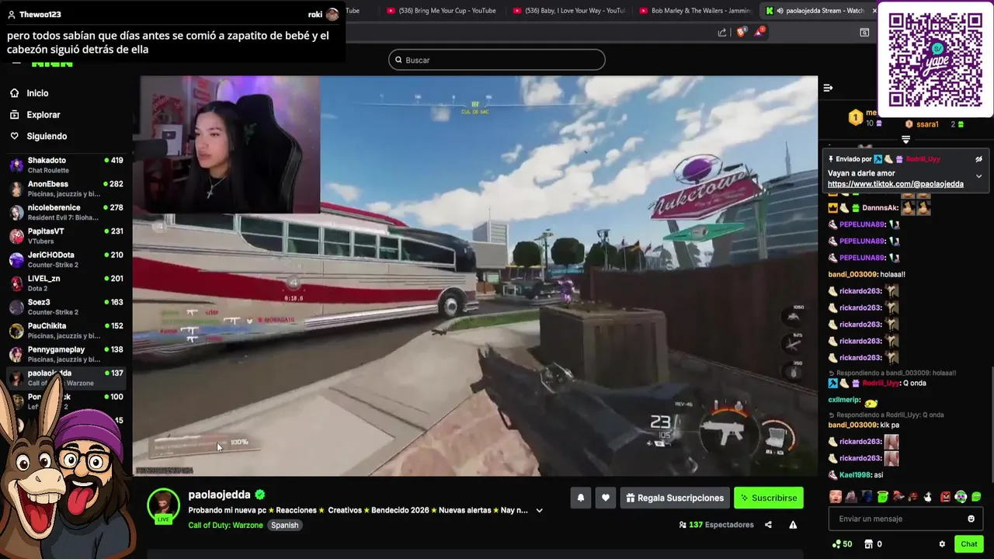Click the paolaojedda streamer avatar
The width and height of the screenshot is (994, 559).
pos(163,505)
